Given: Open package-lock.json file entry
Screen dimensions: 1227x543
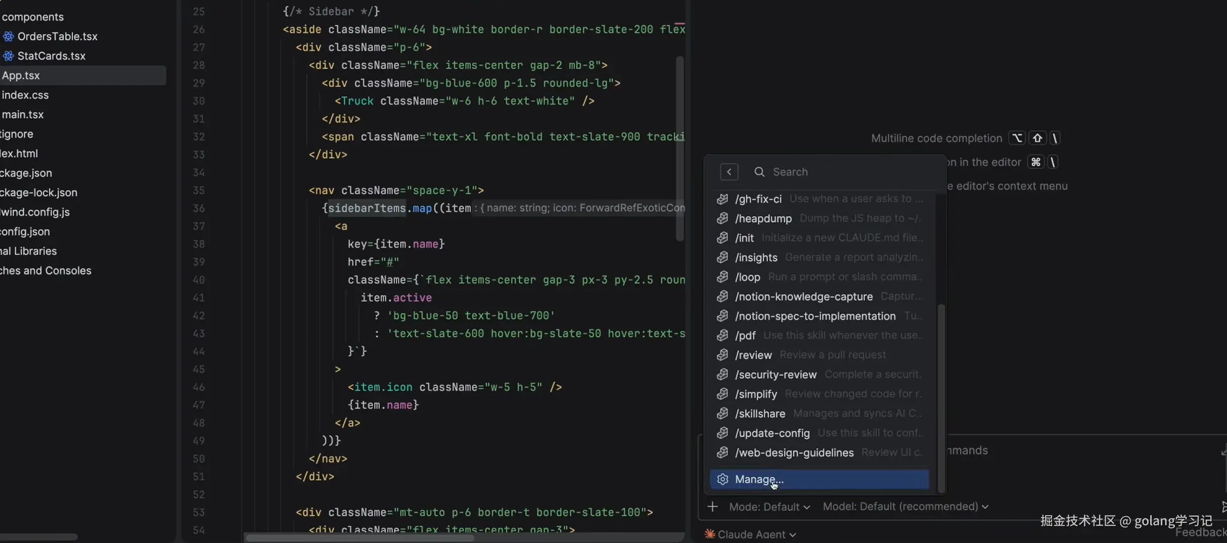Looking at the screenshot, I should pyautogui.click(x=38, y=193).
